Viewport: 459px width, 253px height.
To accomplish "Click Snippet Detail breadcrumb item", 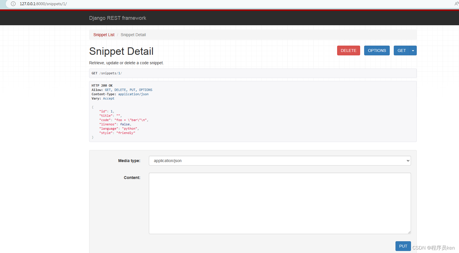I will [133, 35].
